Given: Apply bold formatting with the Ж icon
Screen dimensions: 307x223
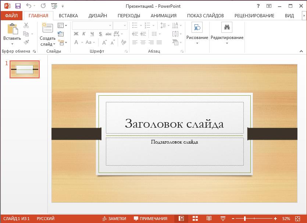Looking at the screenshot, I should [x=76, y=34].
